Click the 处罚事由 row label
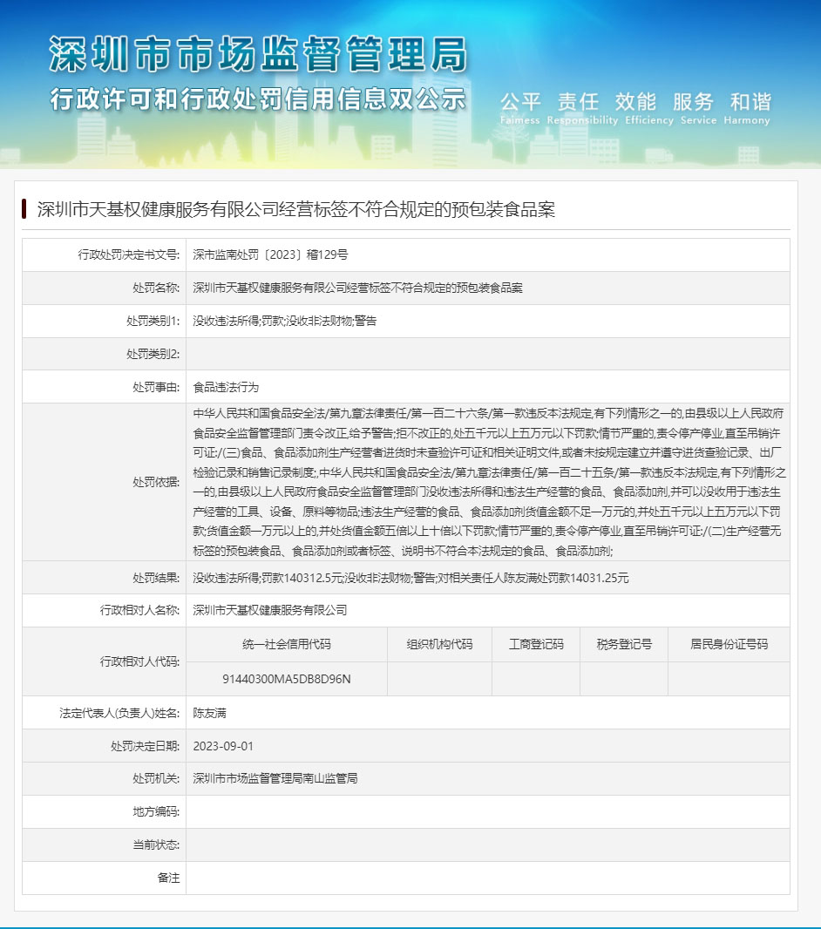The image size is (821, 929). [156, 388]
